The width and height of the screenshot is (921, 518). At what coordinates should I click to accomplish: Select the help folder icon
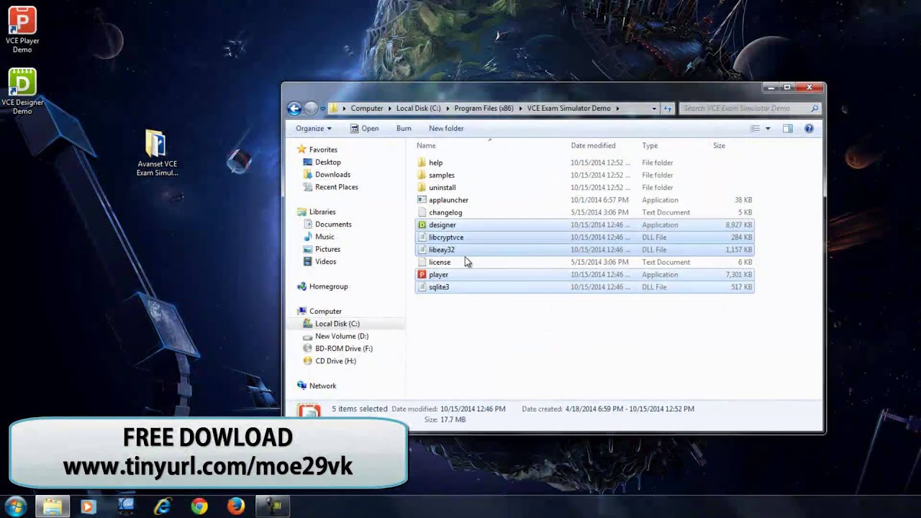click(422, 163)
